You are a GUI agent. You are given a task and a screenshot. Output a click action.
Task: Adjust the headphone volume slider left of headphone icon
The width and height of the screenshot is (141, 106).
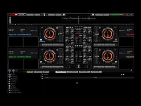(33, 15)
